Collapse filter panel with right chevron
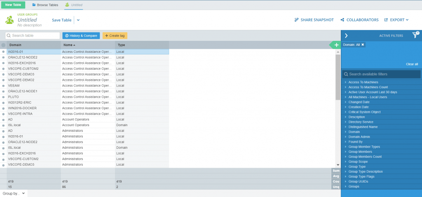422x197 pixels. tap(346, 35)
